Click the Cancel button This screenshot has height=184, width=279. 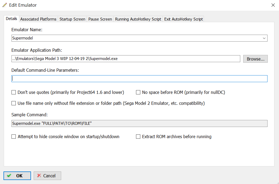coord(47,176)
